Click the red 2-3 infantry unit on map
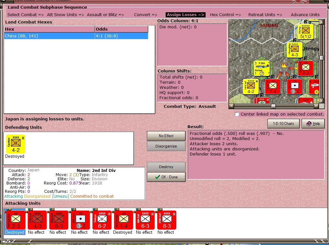 coord(306,68)
